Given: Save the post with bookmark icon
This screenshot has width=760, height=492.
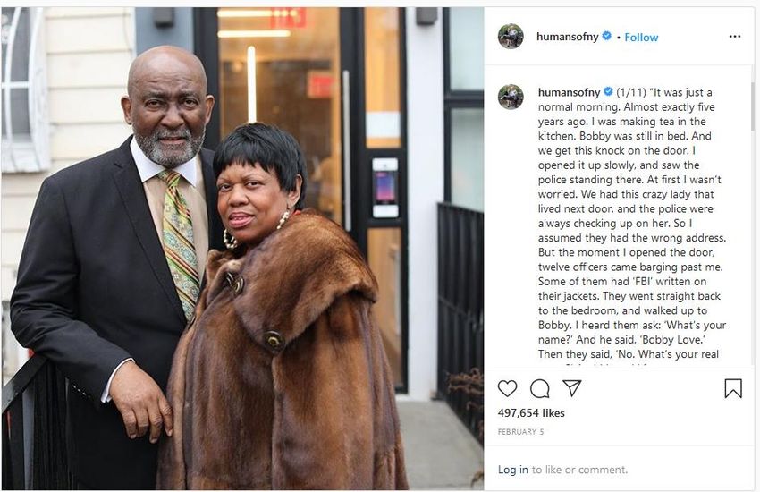Looking at the screenshot, I should click(x=733, y=388).
